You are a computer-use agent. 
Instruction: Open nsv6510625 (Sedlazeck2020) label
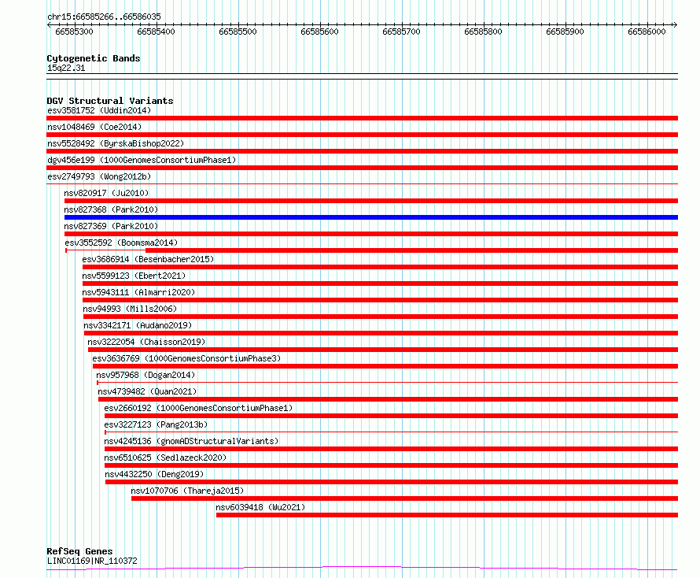165,458
